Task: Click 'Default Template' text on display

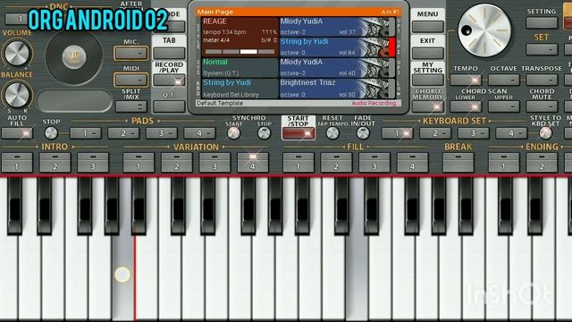Action: pos(220,104)
